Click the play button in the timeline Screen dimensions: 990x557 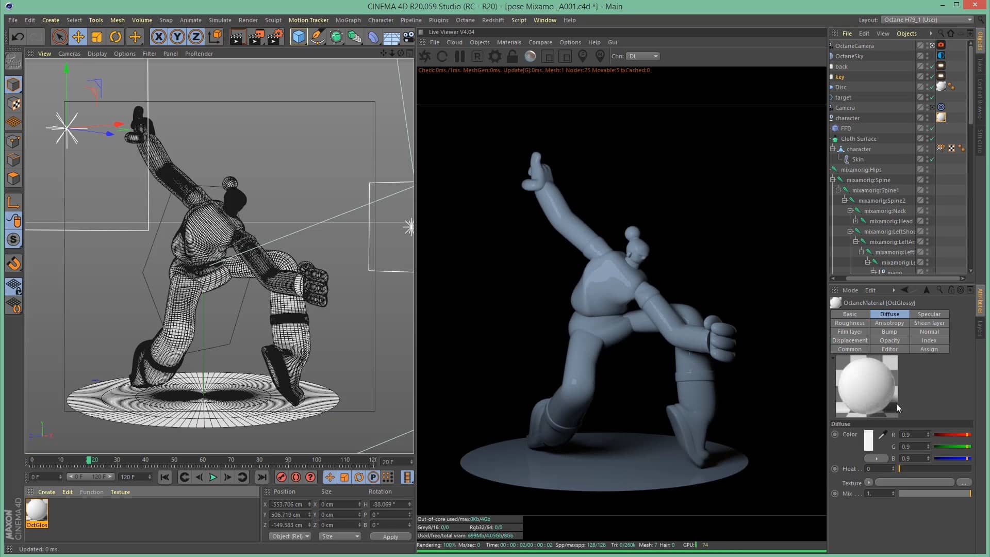[x=213, y=477]
